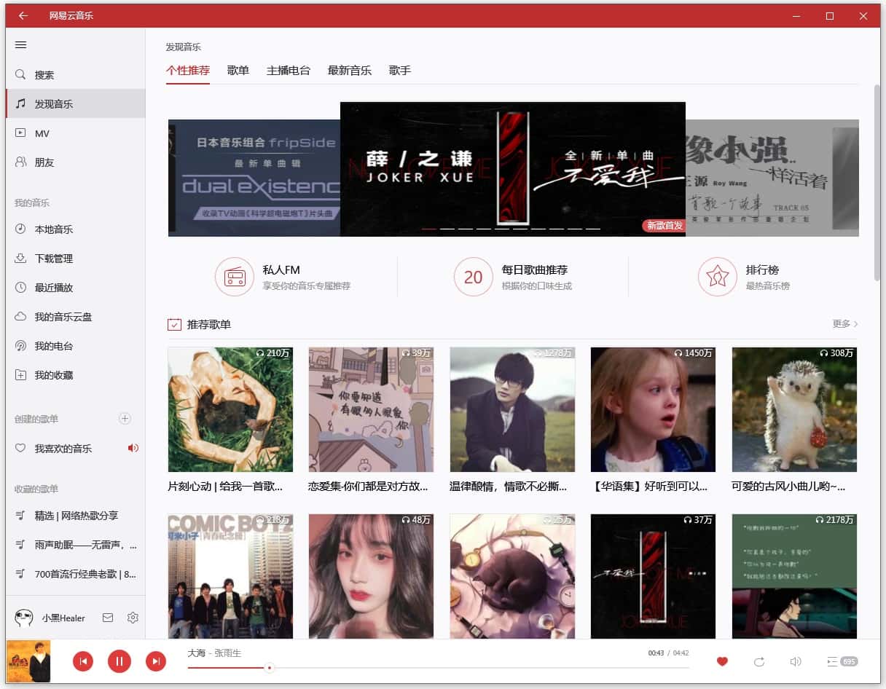The width and height of the screenshot is (886, 689).
Task: Skip to the next track
Action: 156,661
